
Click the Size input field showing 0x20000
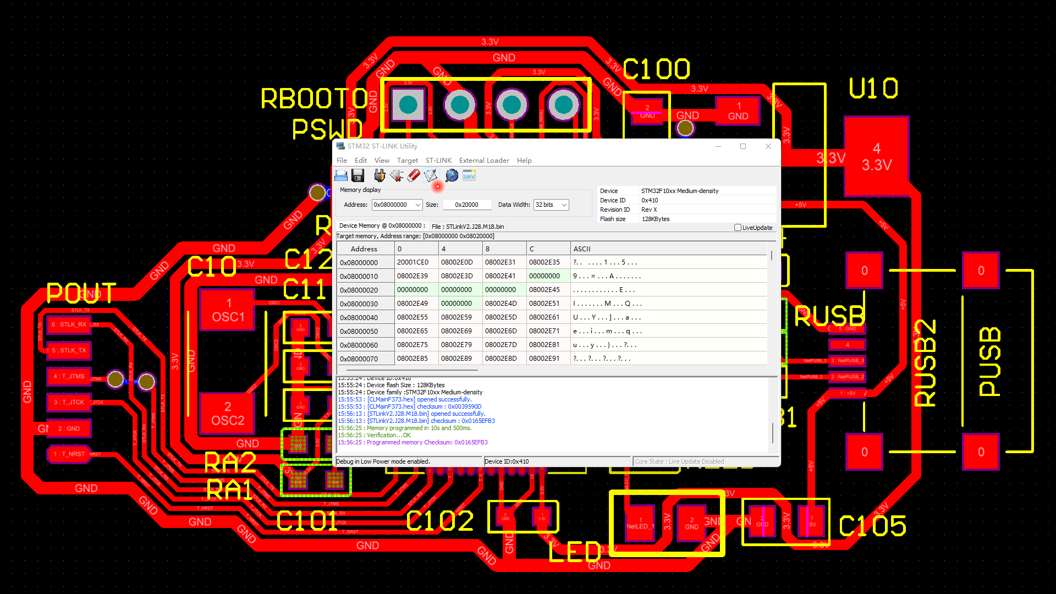click(x=466, y=205)
